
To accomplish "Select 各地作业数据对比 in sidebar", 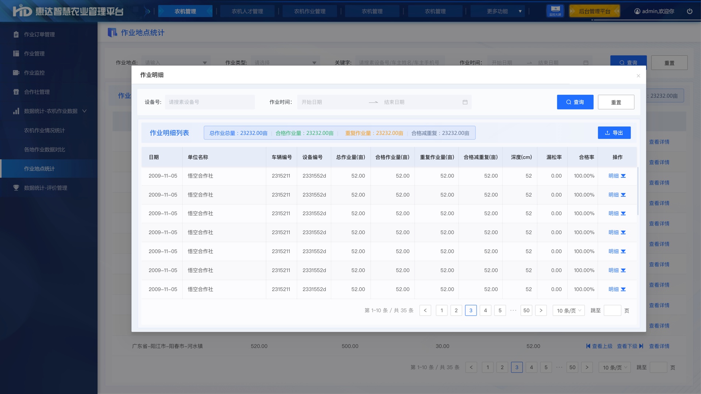I will [45, 150].
